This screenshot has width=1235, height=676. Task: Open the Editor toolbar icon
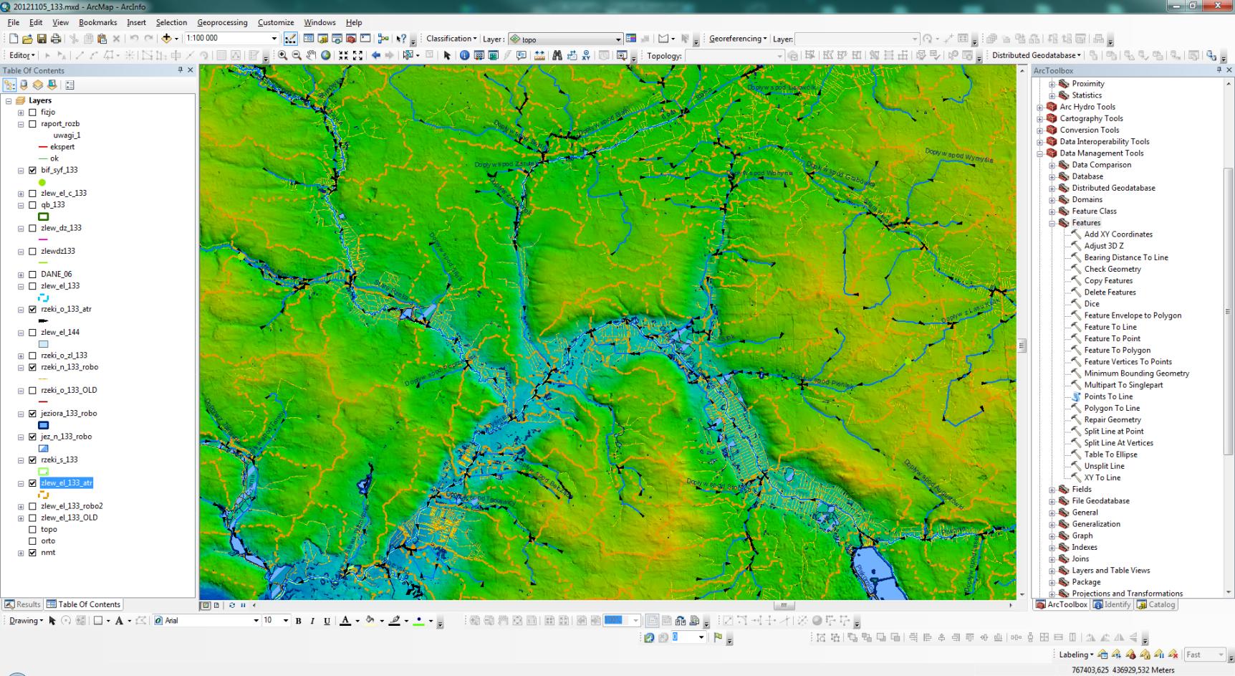pos(290,39)
